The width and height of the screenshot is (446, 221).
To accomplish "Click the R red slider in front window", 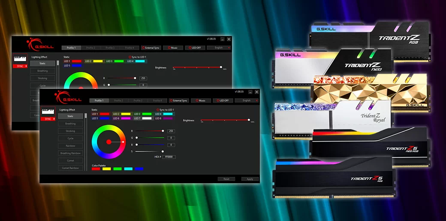I will [149, 131].
